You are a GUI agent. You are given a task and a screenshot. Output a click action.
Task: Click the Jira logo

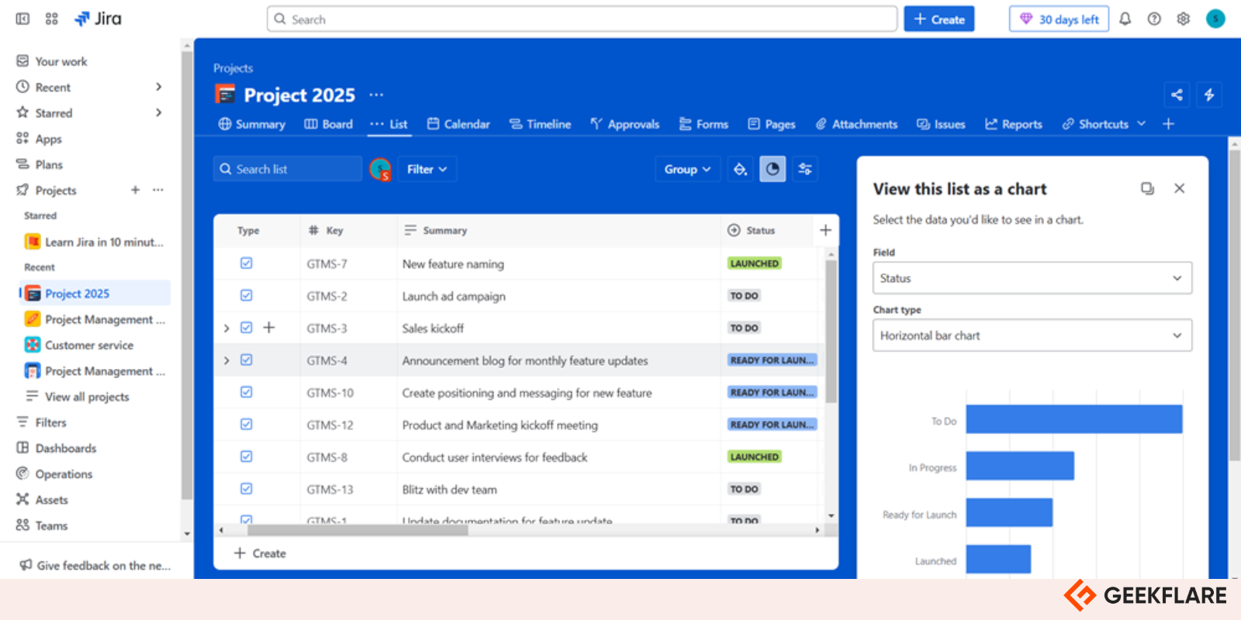coord(98,19)
